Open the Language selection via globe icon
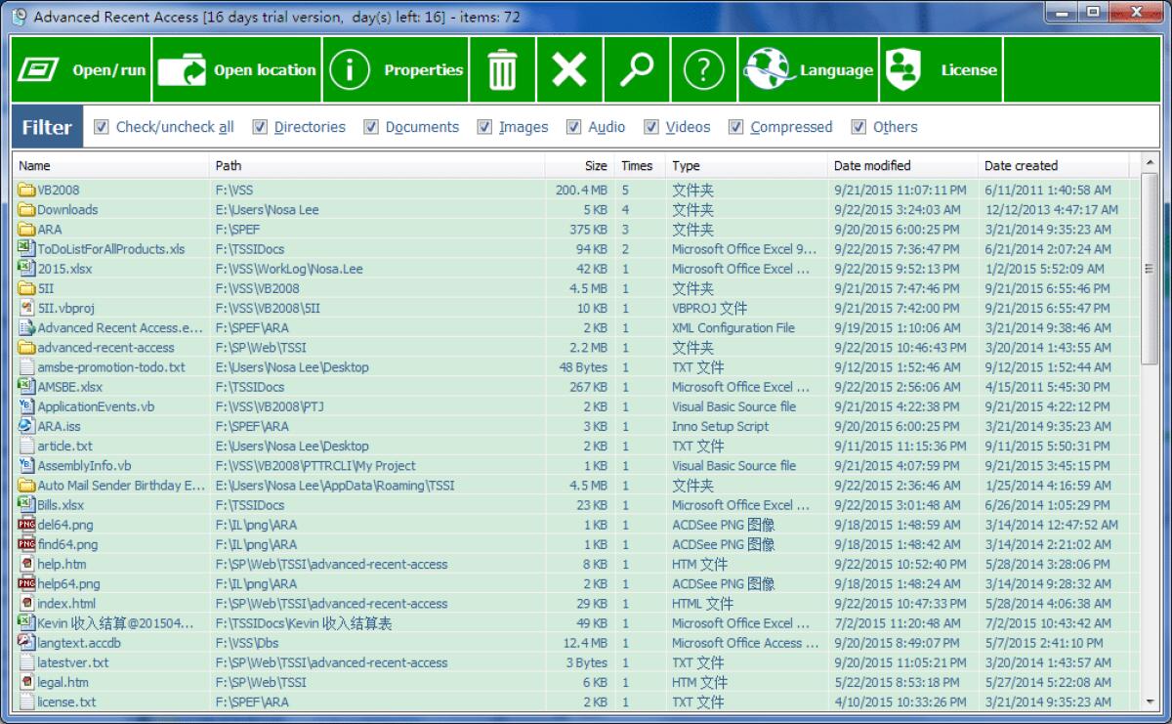The image size is (1172, 724). [x=772, y=68]
